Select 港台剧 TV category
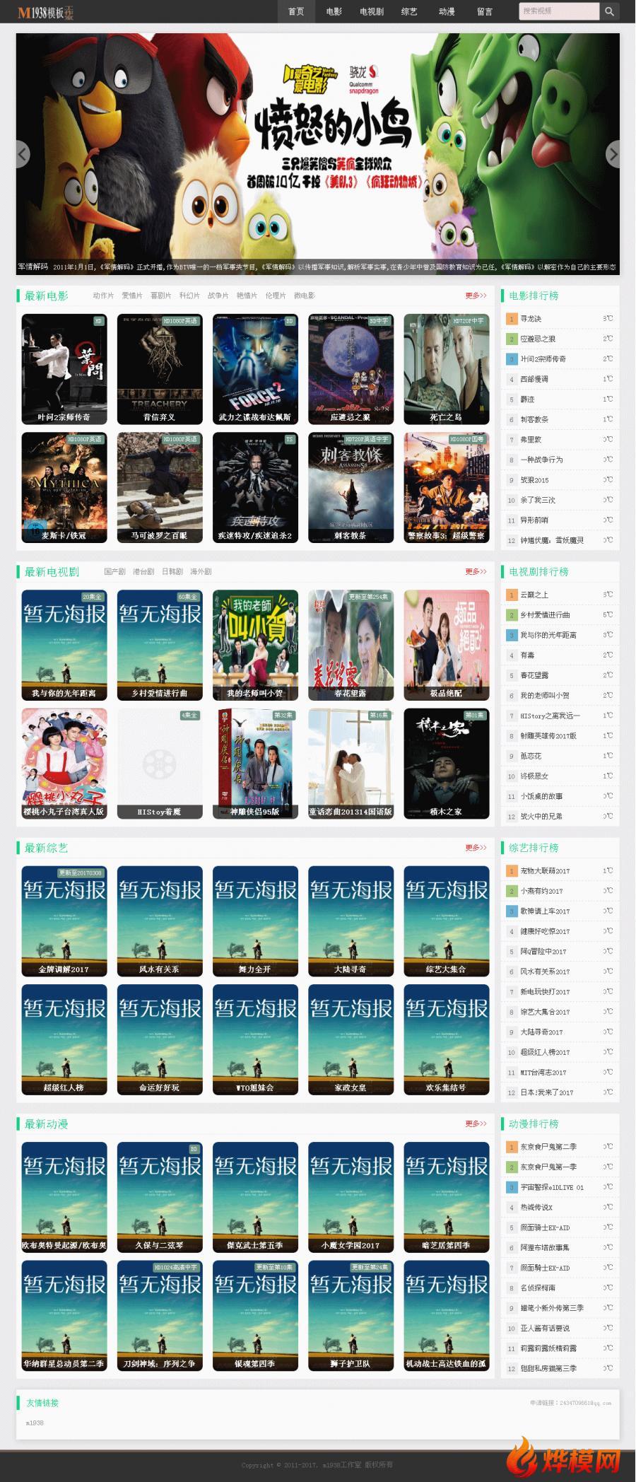Screen dimensions: 636x1482 click(x=143, y=571)
